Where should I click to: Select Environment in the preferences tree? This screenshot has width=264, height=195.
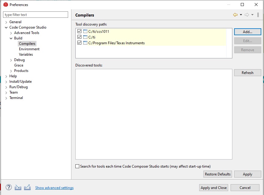coord(29,49)
